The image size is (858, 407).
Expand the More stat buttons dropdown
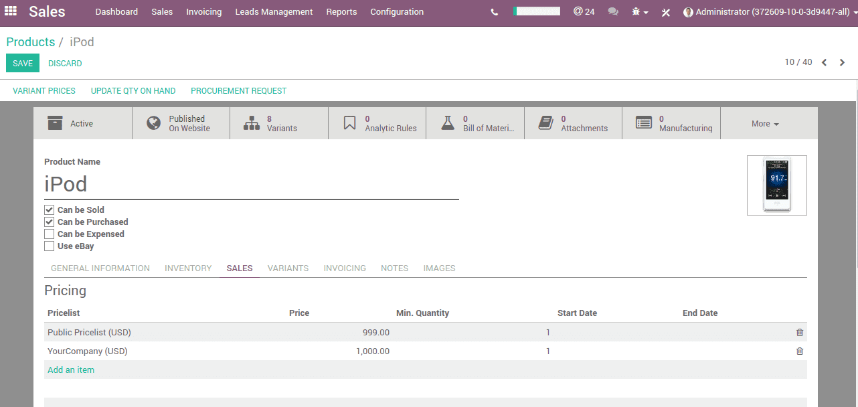click(765, 124)
